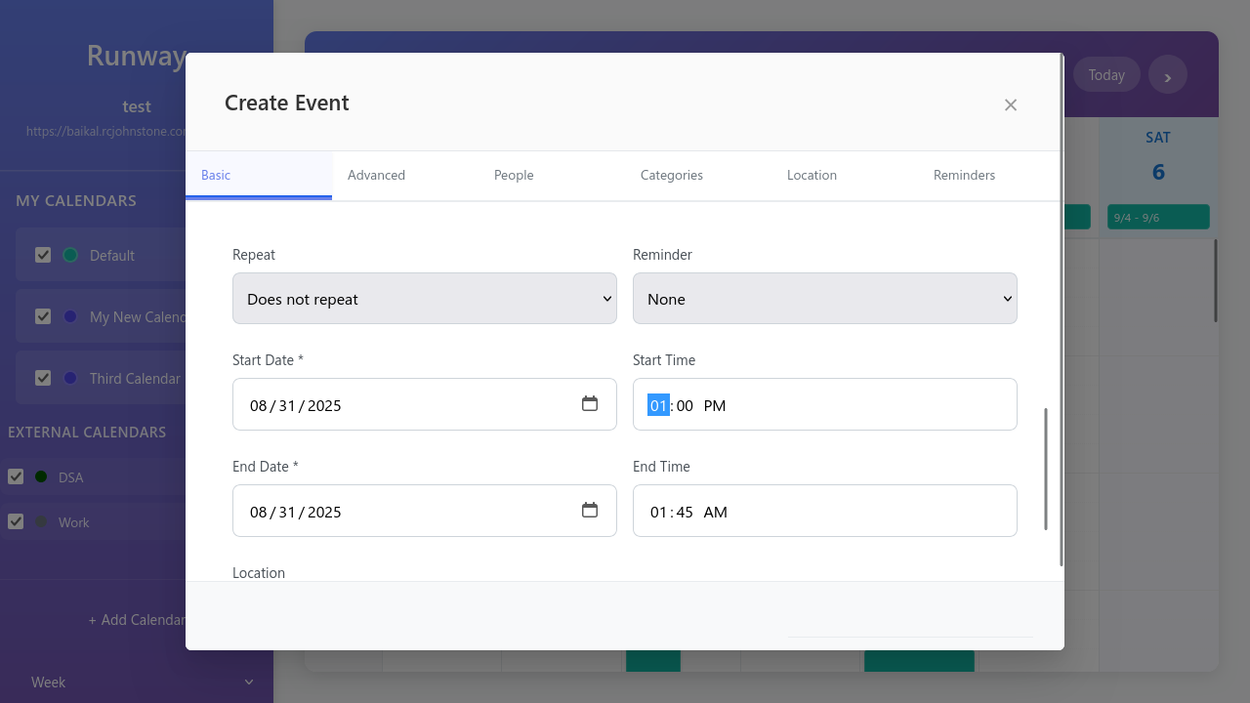Select the Start Time hour field
This screenshot has height=703, width=1250.
(657, 404)
